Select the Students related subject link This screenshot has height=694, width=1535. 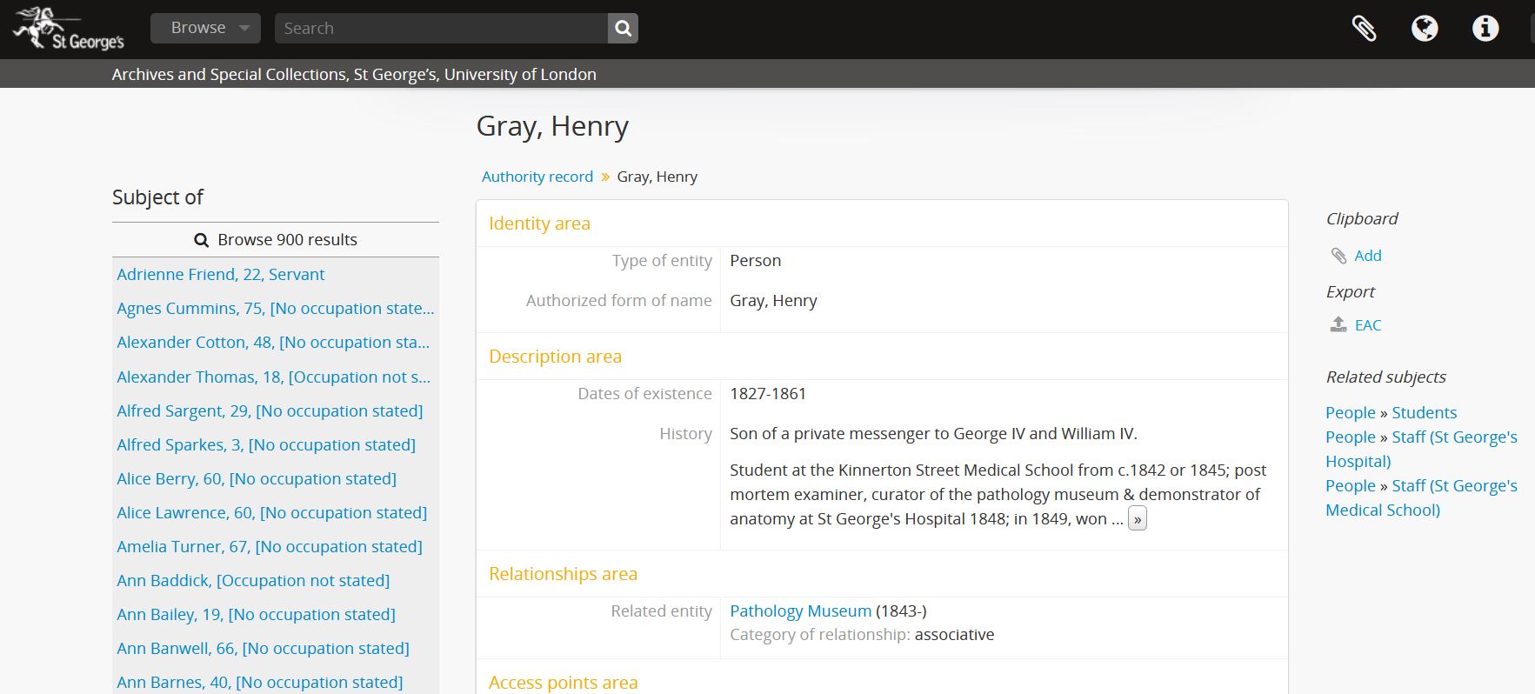point(1424,412)
